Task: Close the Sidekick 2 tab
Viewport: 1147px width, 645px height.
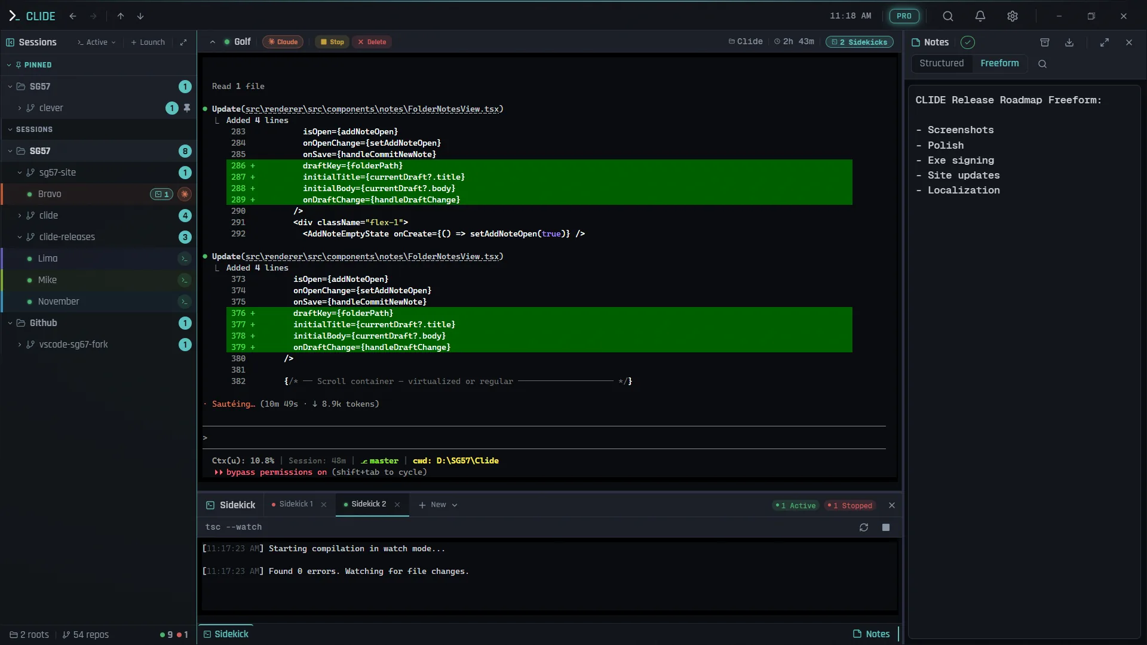Action: tap(397, 505)
